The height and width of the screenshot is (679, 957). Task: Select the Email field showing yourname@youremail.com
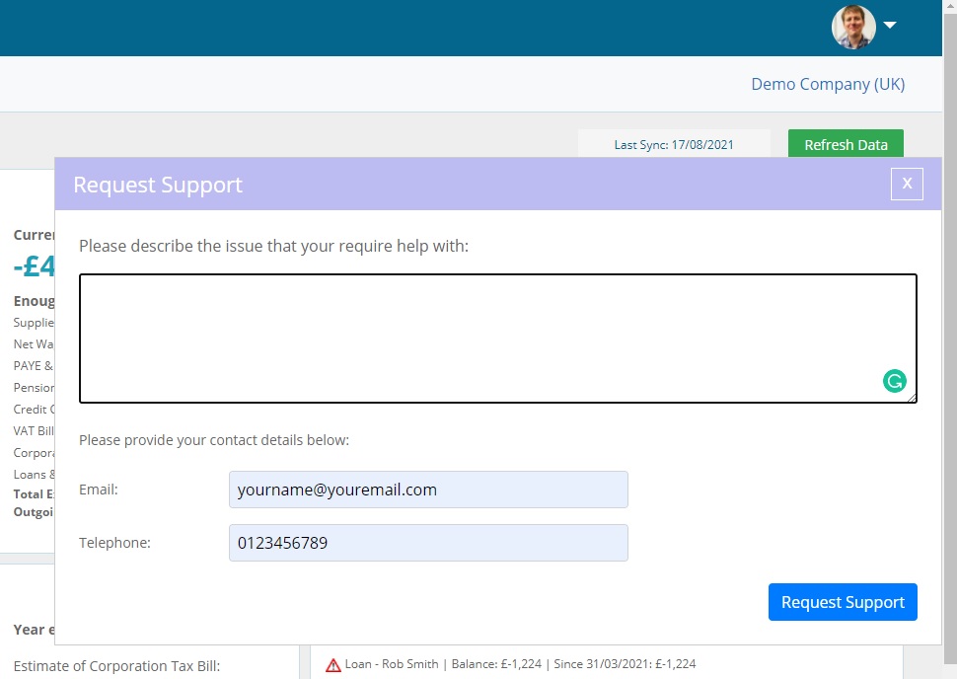(x=428, y=490)
